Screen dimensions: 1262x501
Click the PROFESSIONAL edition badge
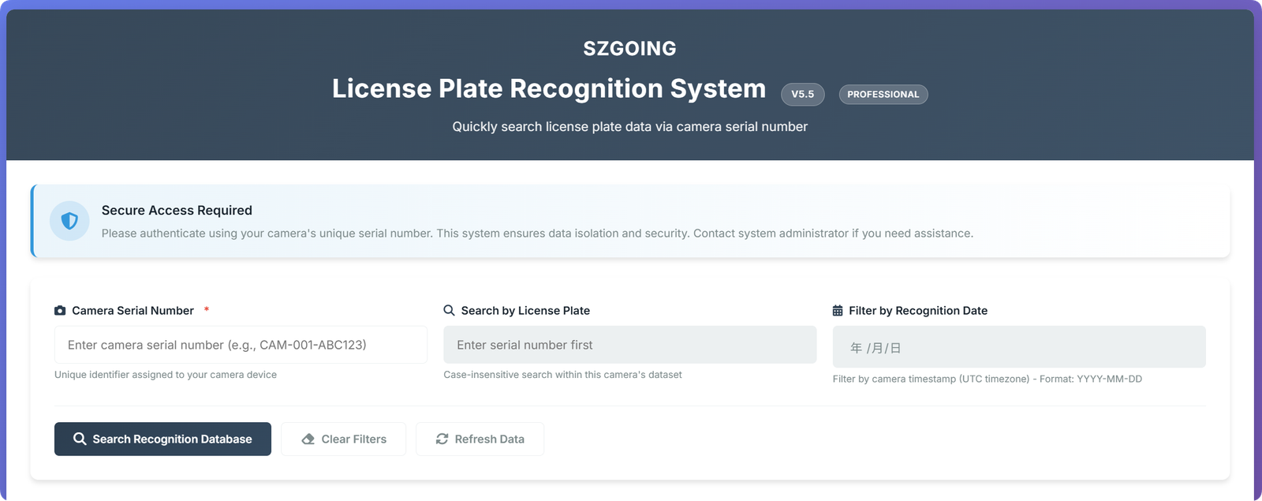coord(883,95)
